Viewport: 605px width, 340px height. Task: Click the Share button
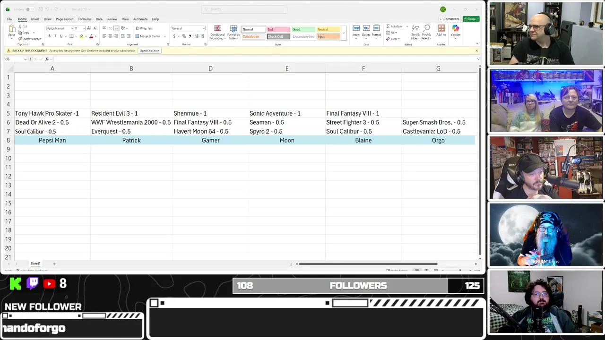pos(471,19)
